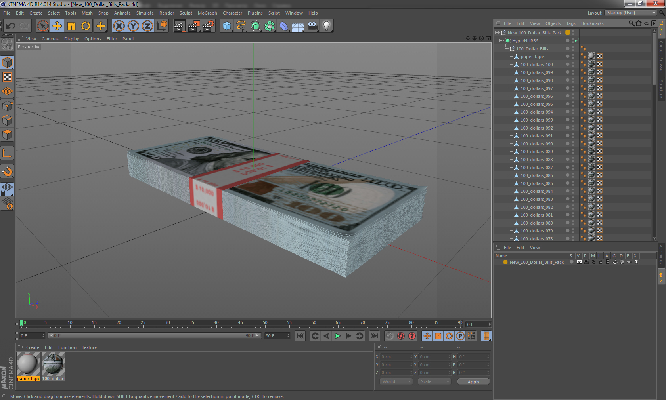Click Make Editable icon in left toolbar
The image size is (666, 400).
pyautogui.click(x=7, y=44)
